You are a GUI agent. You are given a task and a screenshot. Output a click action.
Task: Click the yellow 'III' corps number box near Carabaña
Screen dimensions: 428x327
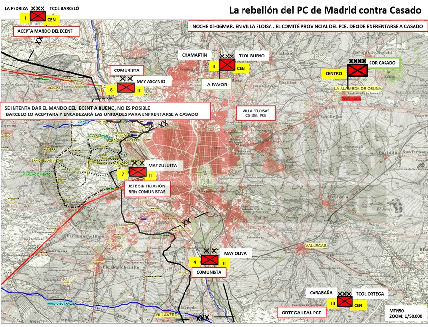(333, 303)
